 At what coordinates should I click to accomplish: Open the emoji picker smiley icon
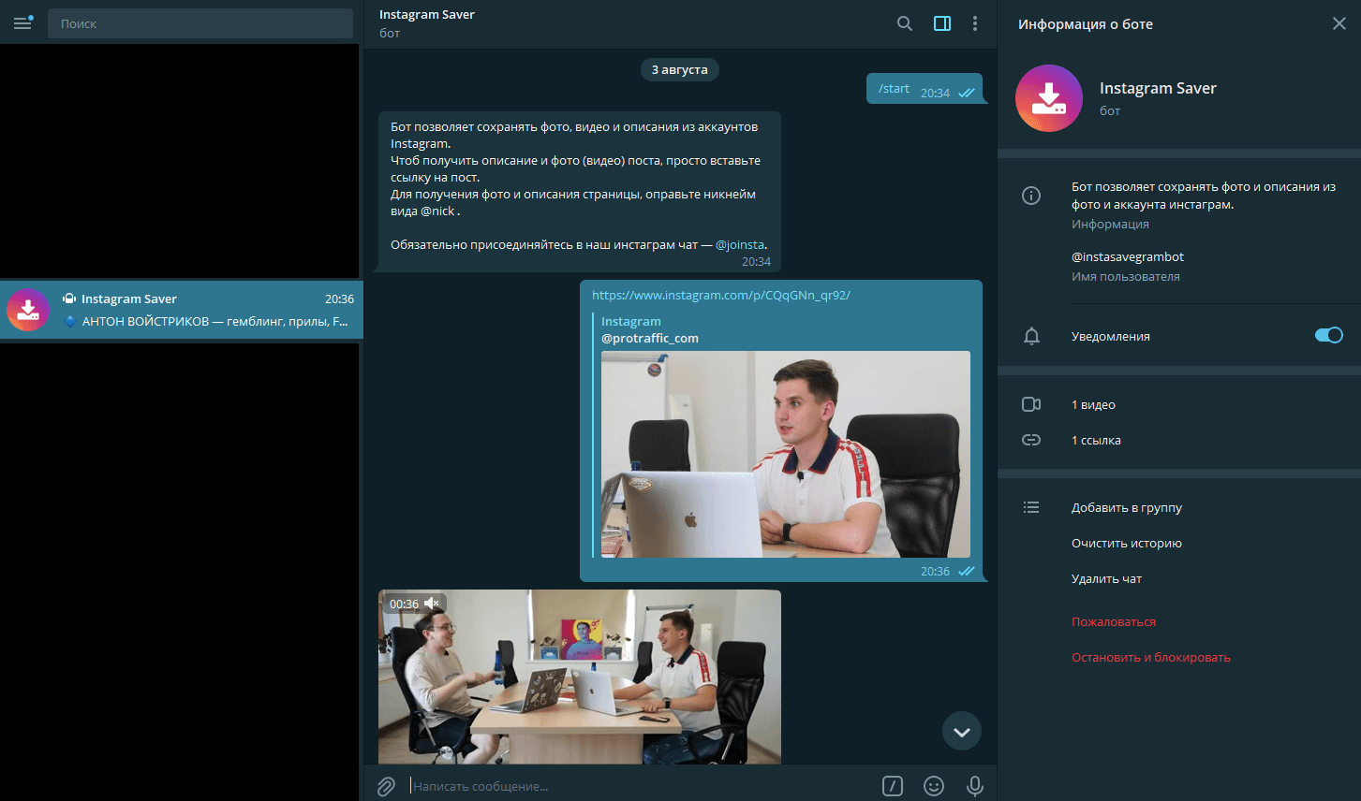coord(934,787)
